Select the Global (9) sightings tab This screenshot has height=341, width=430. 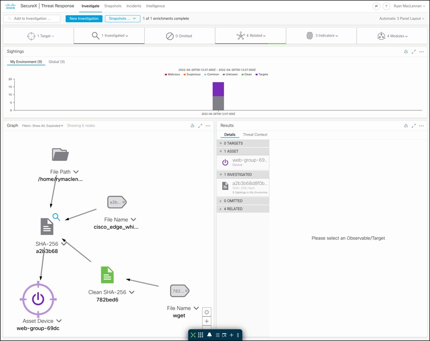coord(57,62)
